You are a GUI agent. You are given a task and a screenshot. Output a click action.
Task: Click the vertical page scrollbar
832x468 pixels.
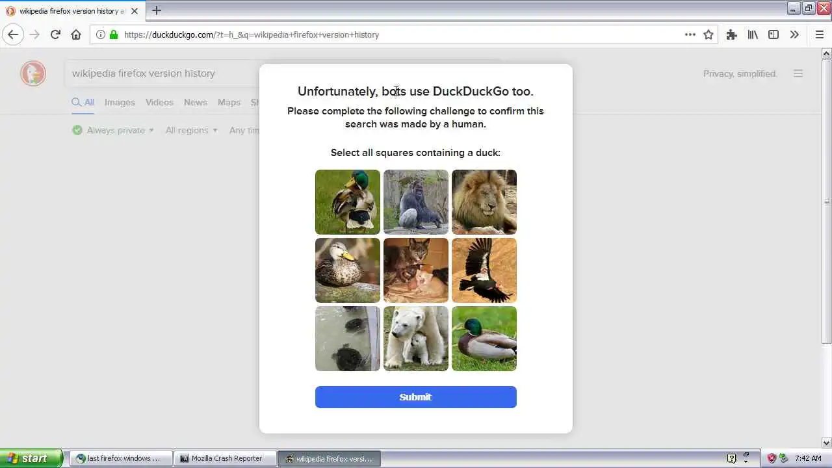[x=827, y=201]
